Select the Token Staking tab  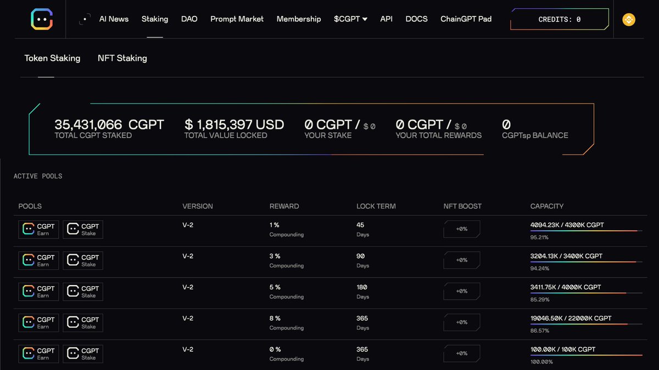coord(52,58)
